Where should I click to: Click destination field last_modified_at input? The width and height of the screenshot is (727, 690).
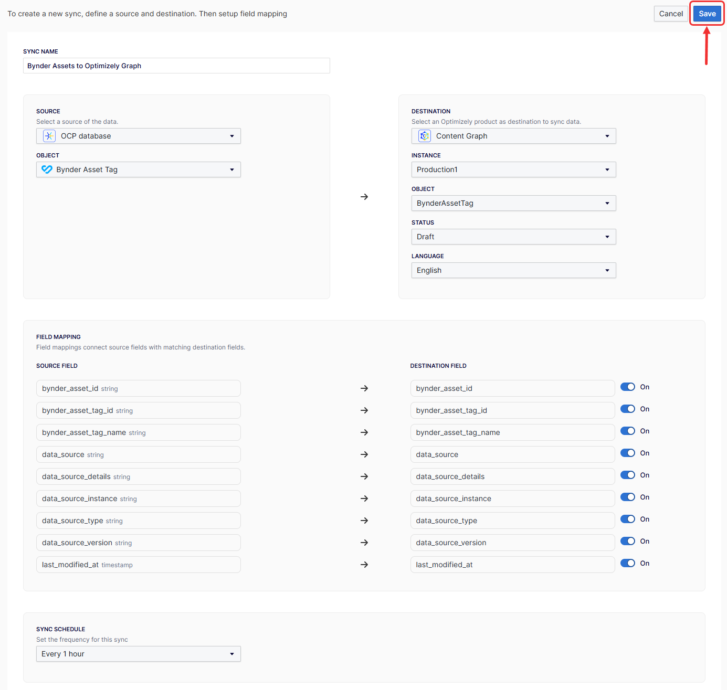pos(512,565)
